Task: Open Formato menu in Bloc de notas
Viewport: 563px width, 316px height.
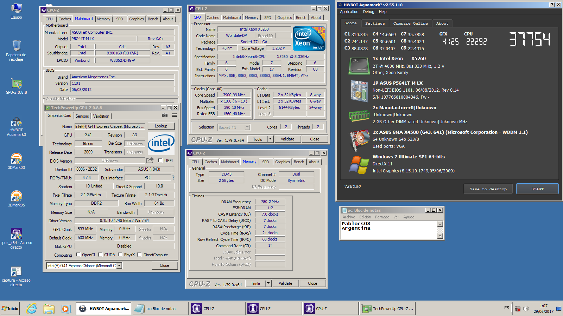Action: tap(382, 217)
